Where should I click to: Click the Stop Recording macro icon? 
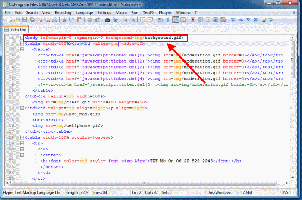[x=201, y=20]
